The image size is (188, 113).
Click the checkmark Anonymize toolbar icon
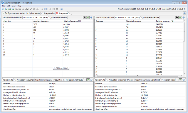pos(31,9)
